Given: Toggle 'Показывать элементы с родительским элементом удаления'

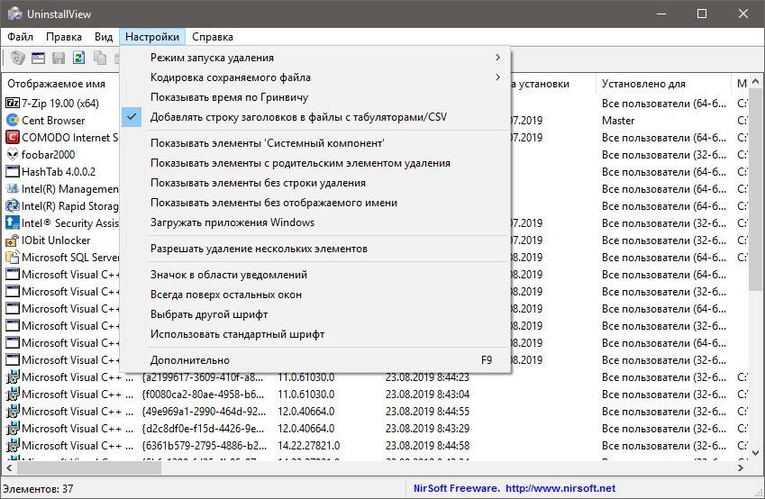Looking at the screenshot, I should [315, 163].
